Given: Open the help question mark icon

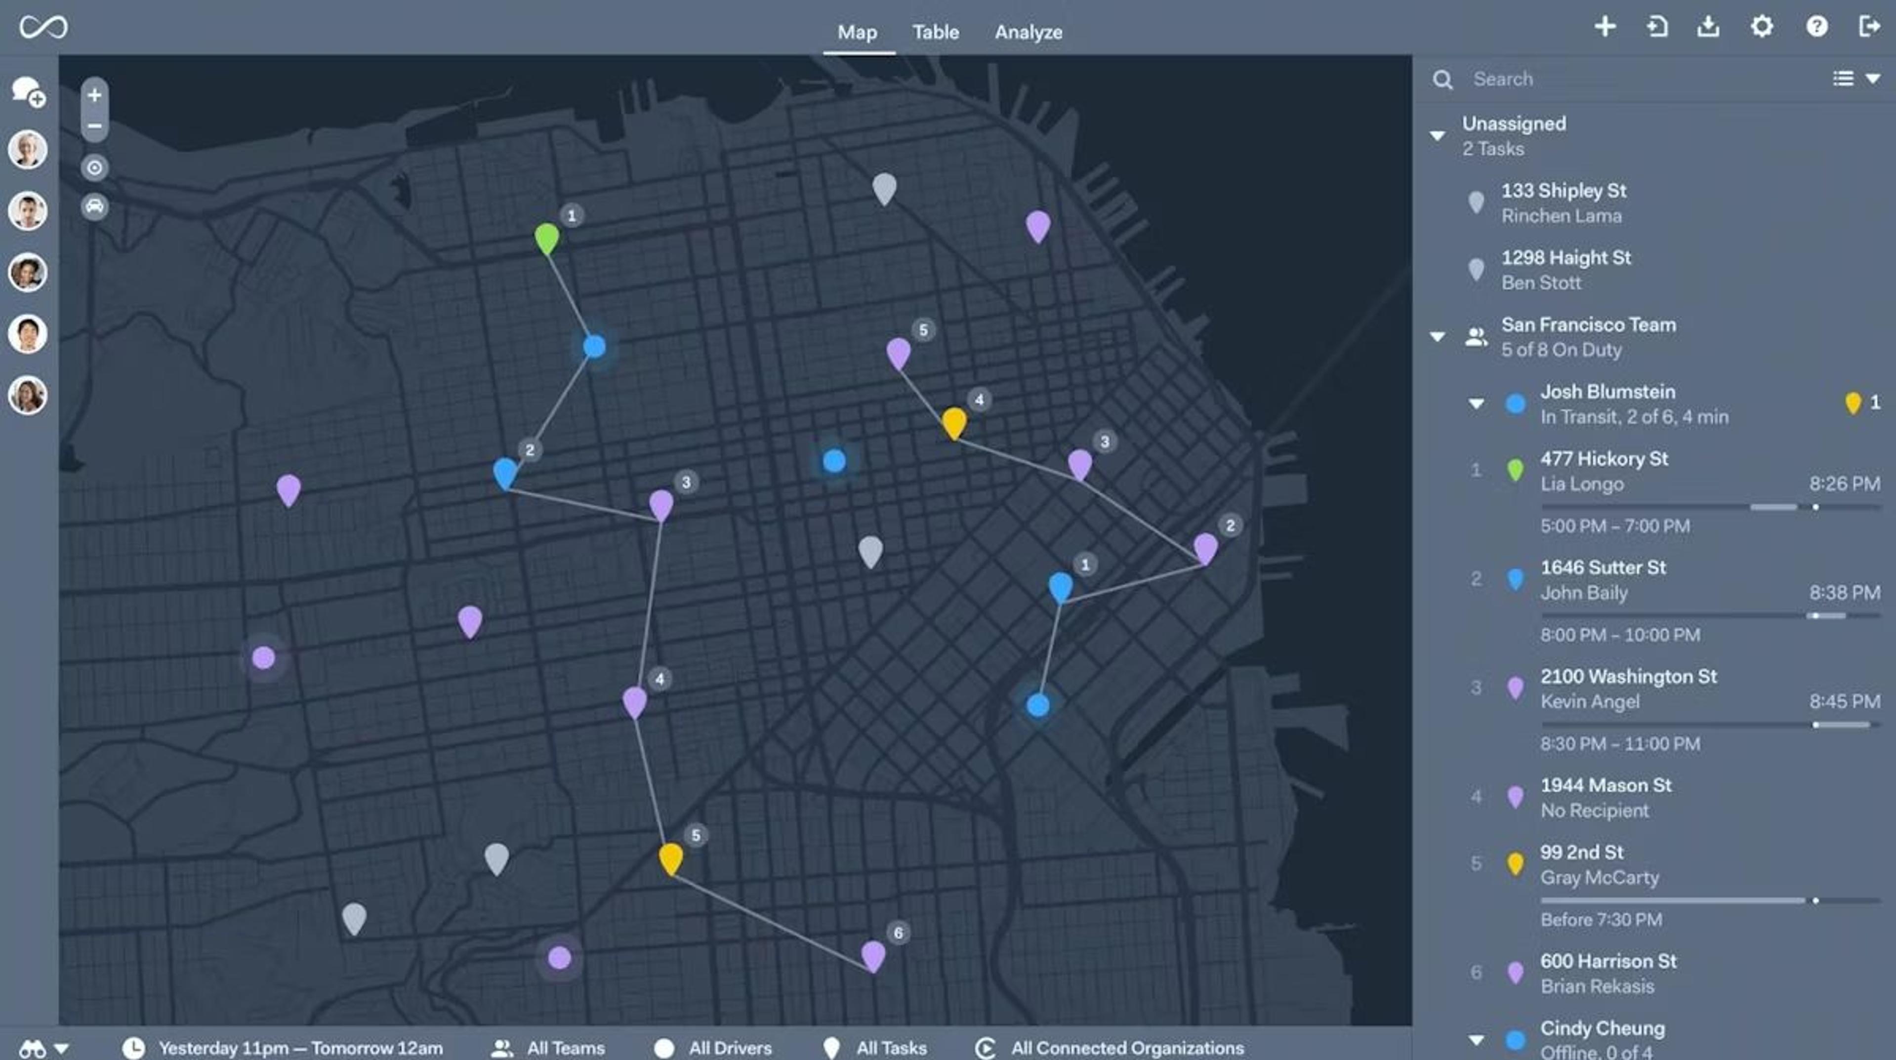Looking at the screenshot, I should point(1816,27).
